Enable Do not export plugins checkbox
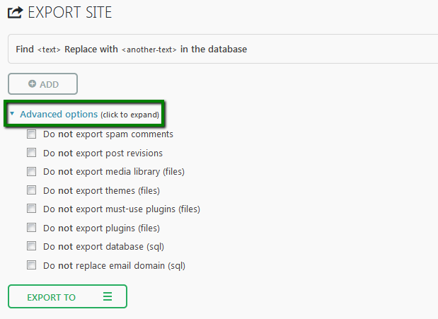438x319 pixels. coord(31,228)
